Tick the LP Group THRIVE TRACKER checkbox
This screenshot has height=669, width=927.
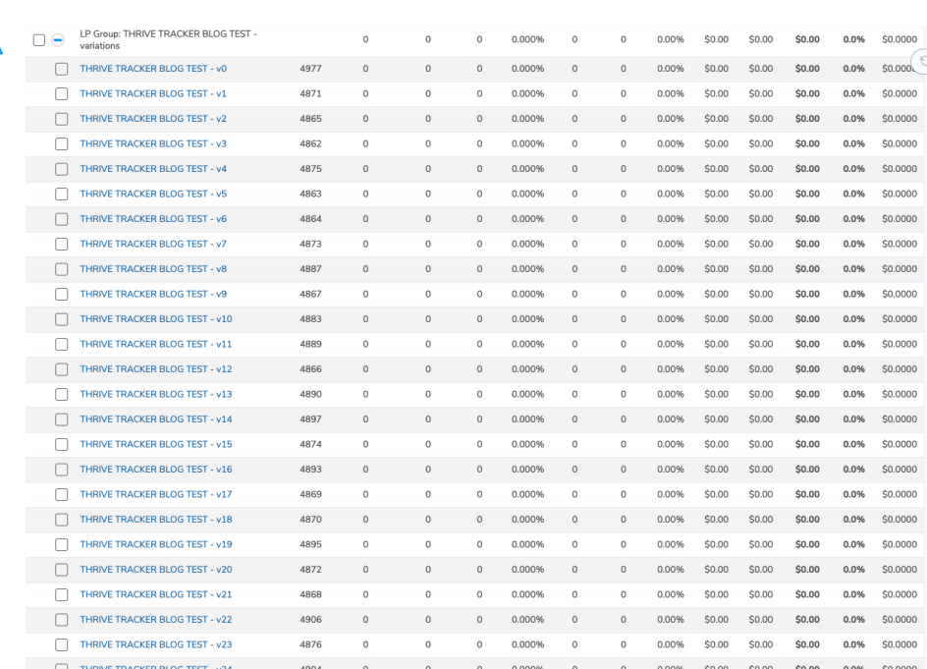coord(39,40)
